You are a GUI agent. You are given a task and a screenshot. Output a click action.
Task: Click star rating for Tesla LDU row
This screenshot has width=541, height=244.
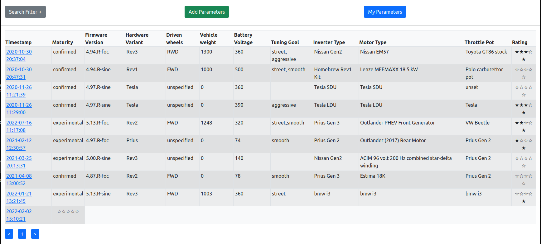524,109
